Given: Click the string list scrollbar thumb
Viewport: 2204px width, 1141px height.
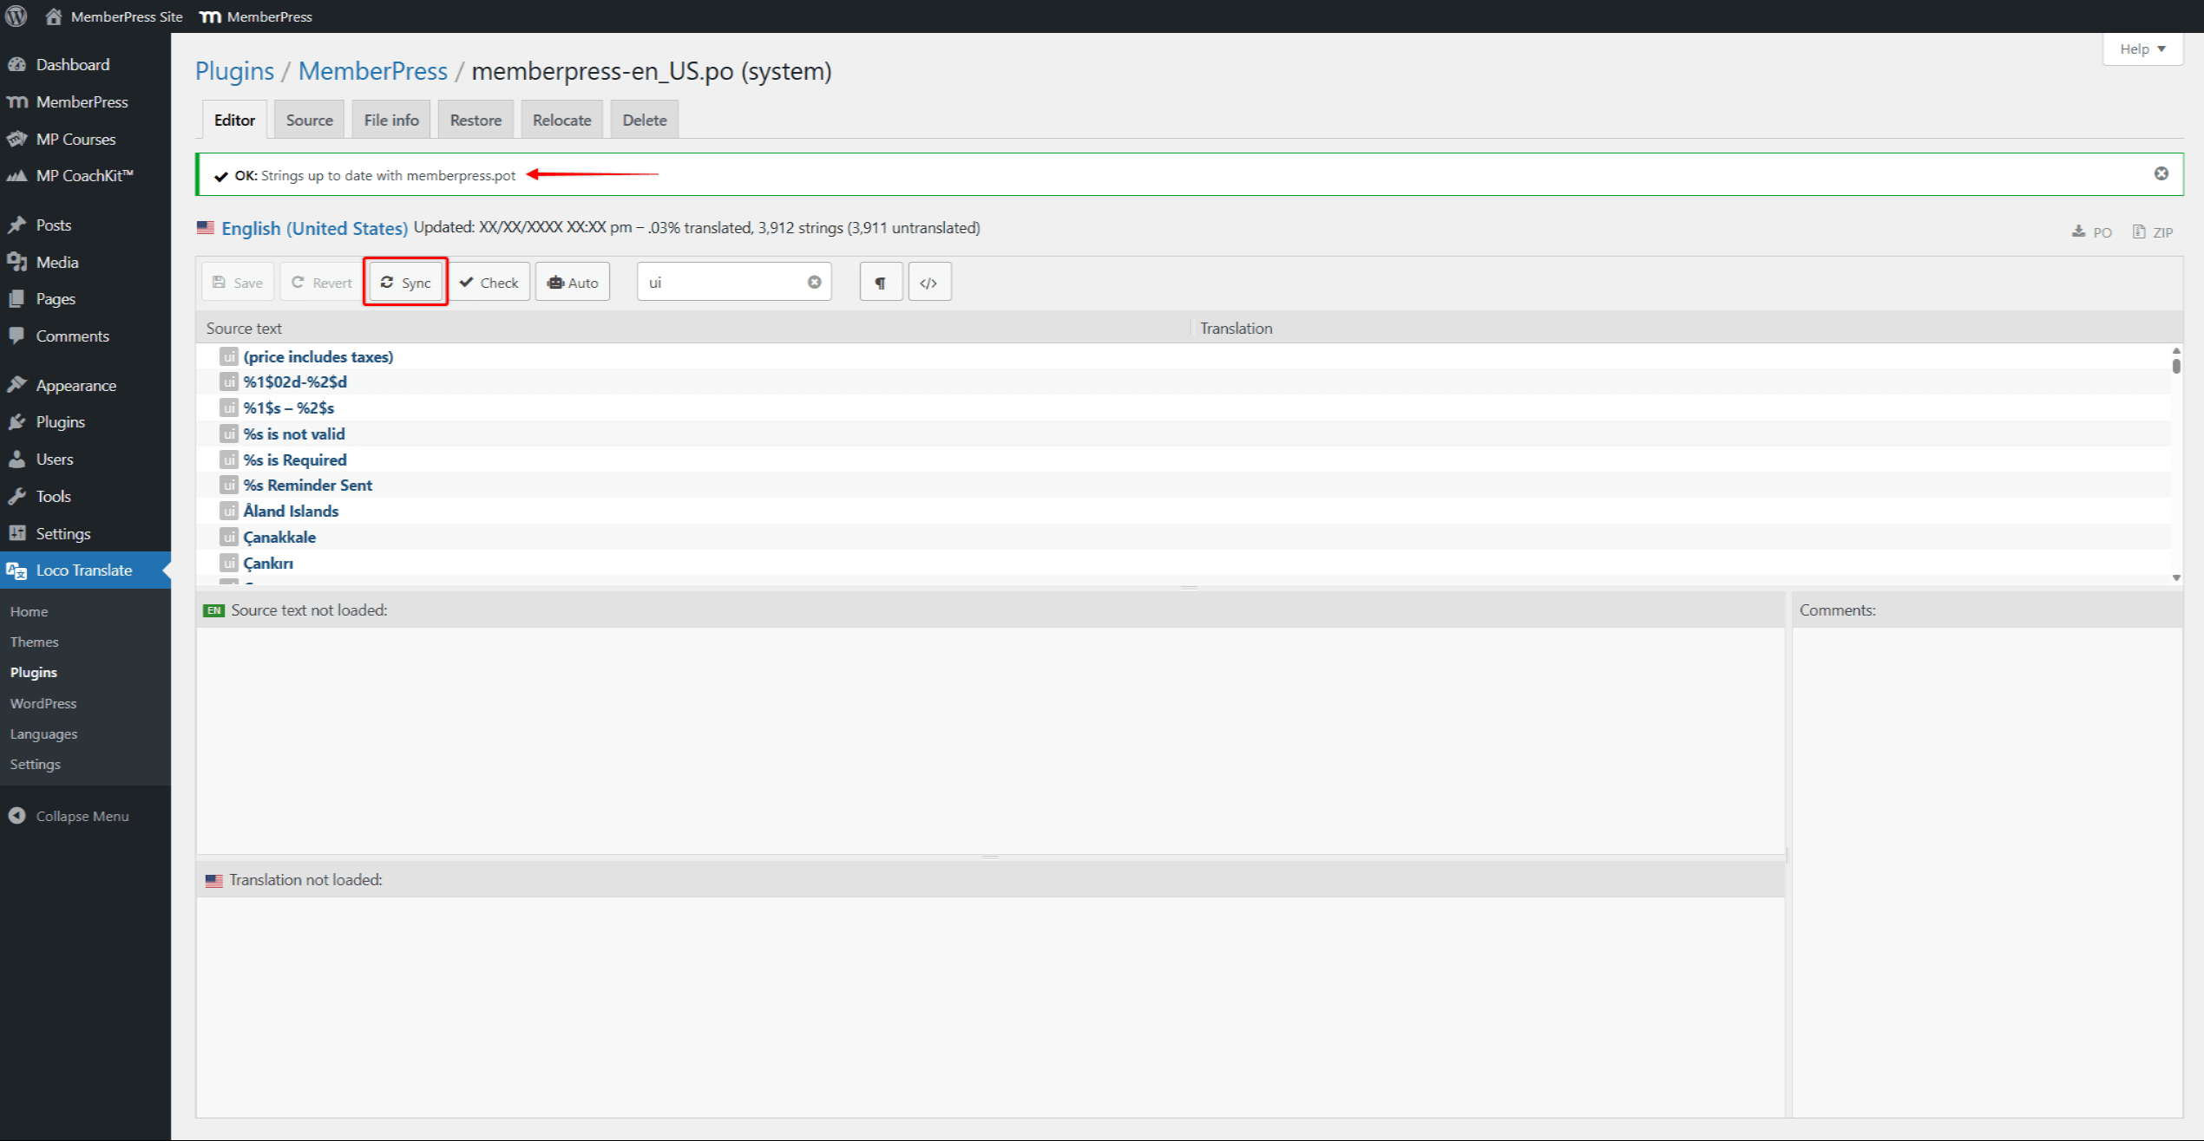Looking at the screenshot, I should click(x=2175, y=366).
